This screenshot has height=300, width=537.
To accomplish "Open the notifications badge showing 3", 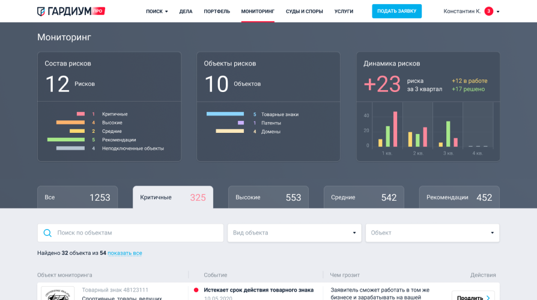I will click(x=488, y=11).
